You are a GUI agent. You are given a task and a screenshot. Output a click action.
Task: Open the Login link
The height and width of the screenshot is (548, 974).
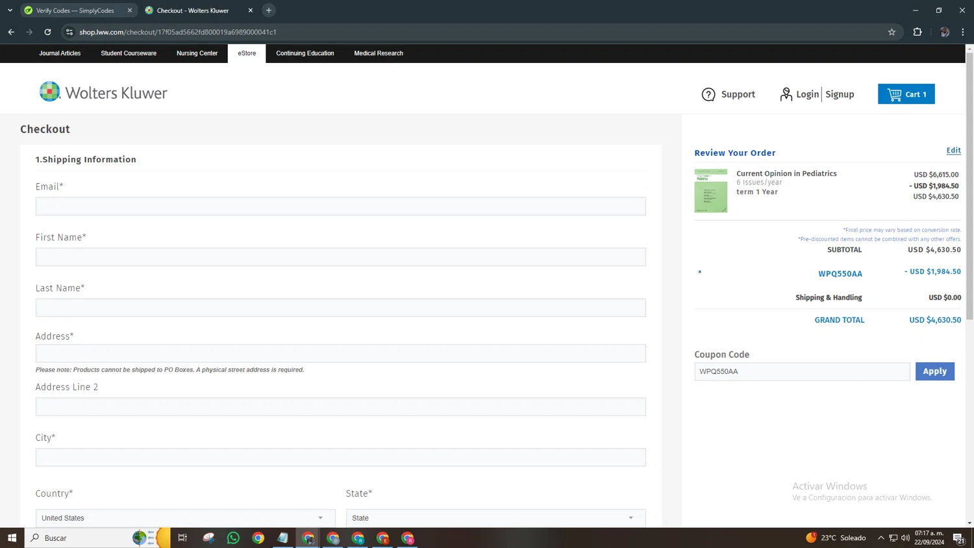[807, 94]
